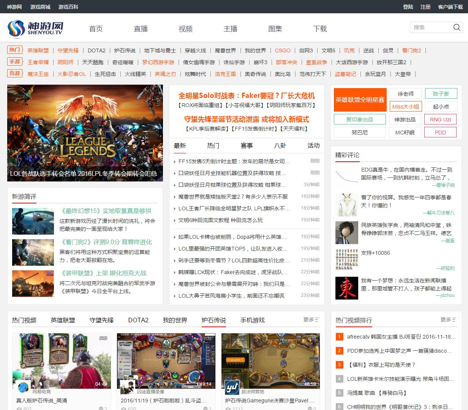This screenshot has width=468, height=410.
Task: Click the red 東 mahjong avatar
Action: click(x=346, y=288)
